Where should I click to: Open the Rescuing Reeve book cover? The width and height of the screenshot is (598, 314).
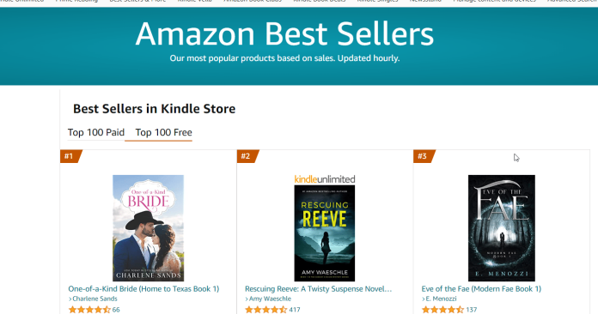pyautogui.click(x=325, y=233)
